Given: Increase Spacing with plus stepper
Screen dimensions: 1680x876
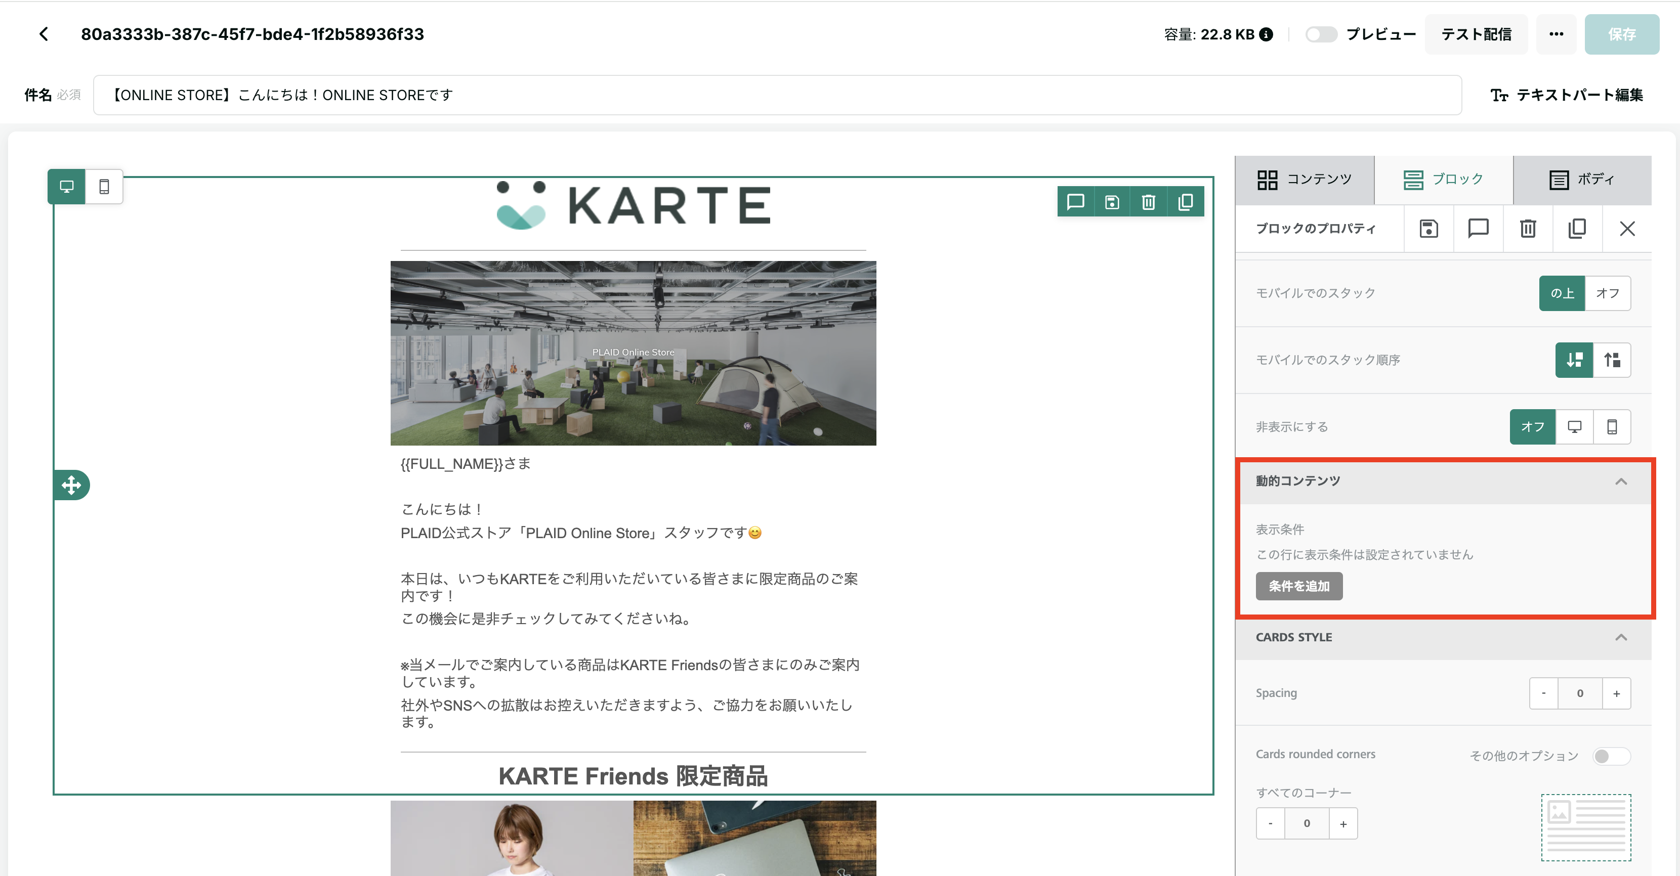Looking at the screenshot, I should point(1616,693).
